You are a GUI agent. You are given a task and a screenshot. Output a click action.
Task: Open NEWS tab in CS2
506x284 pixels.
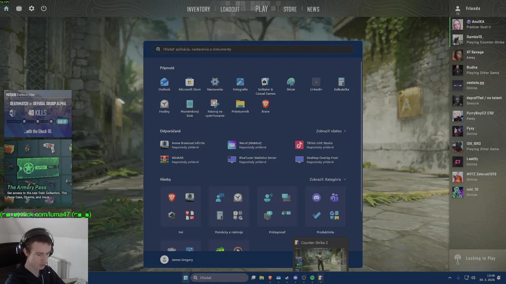coord(313,9)
